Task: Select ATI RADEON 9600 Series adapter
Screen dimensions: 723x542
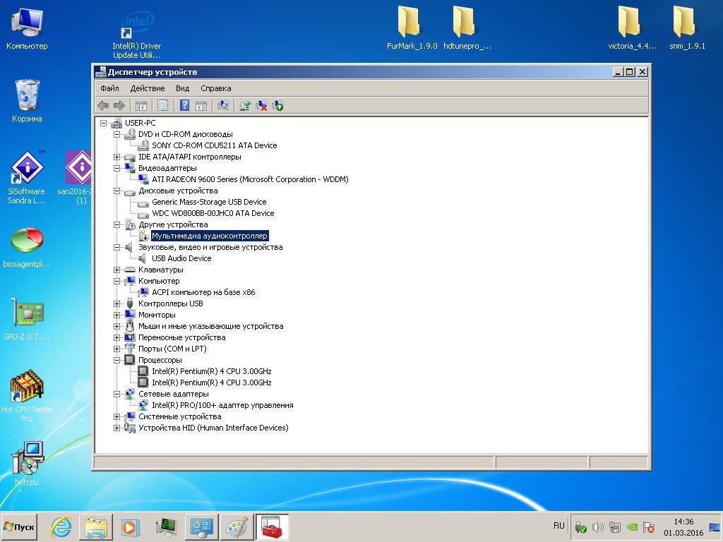Action: (250, 179)
